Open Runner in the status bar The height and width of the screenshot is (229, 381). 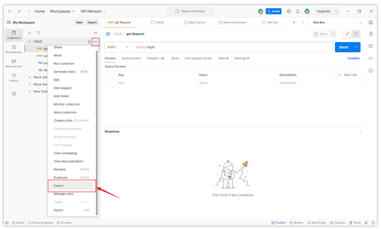(296, 223)
